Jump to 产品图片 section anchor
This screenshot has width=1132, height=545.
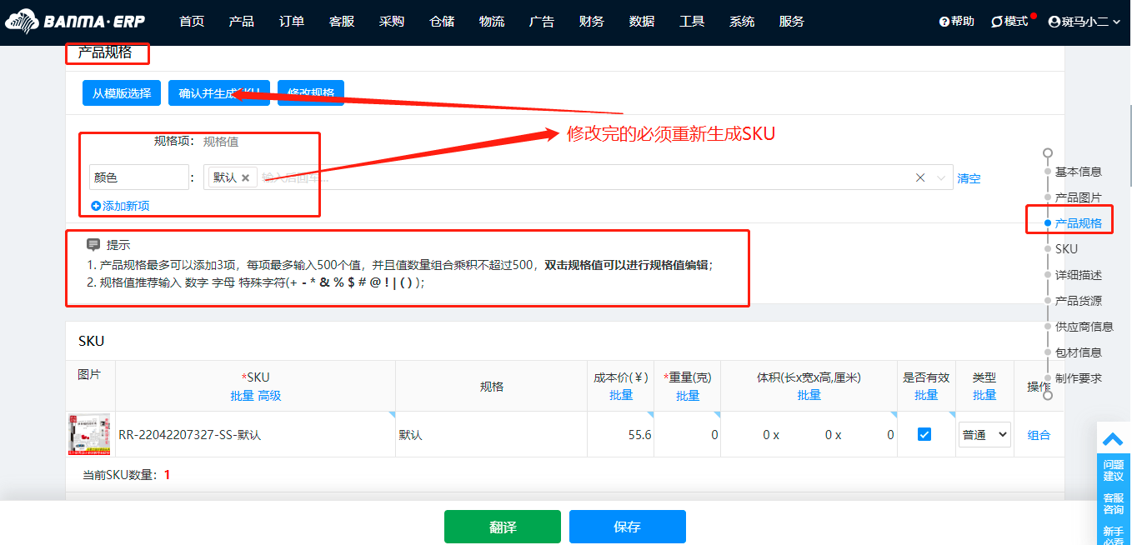click(1079, 197)
